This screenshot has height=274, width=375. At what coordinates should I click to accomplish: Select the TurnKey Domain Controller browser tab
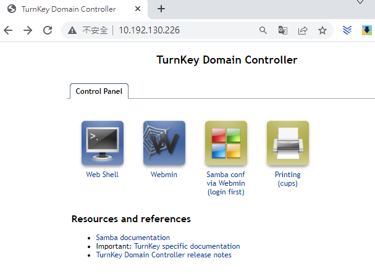point(74,9)
